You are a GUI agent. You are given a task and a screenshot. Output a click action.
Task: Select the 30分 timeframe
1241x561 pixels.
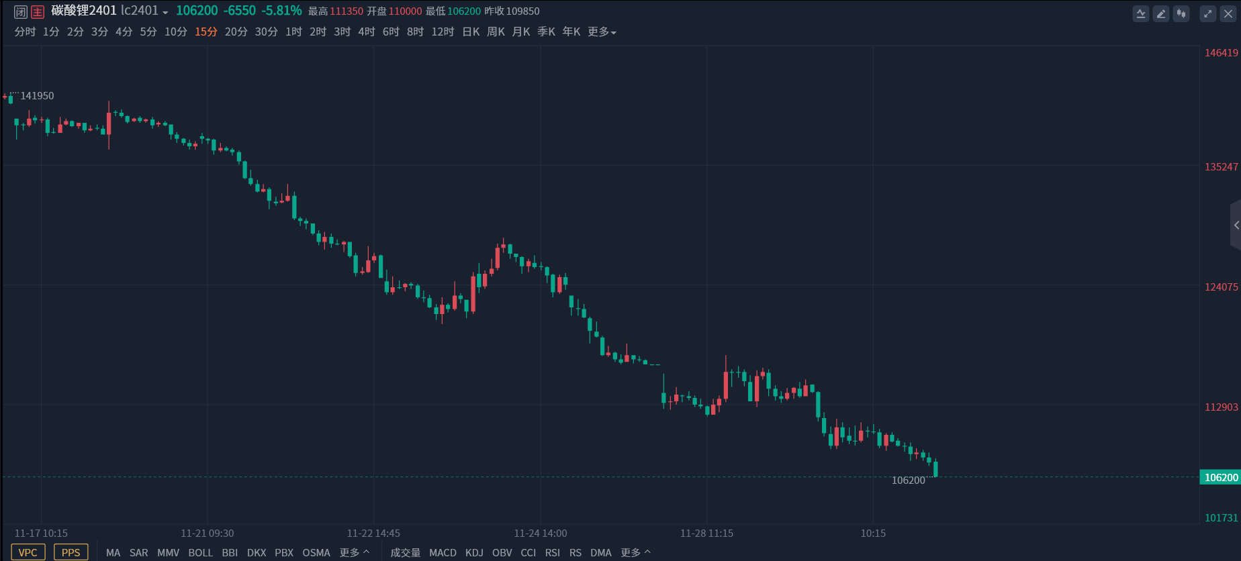[x=267, y=32]
